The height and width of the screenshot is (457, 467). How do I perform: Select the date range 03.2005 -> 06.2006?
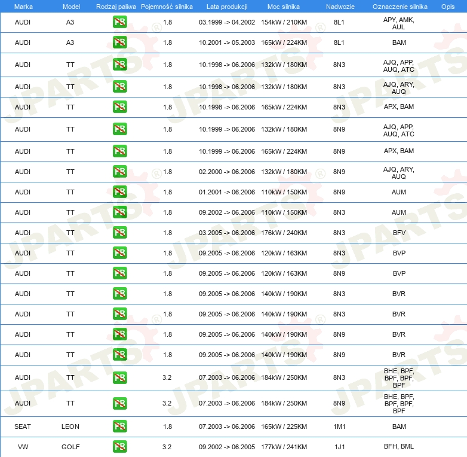tap(227, 232)
